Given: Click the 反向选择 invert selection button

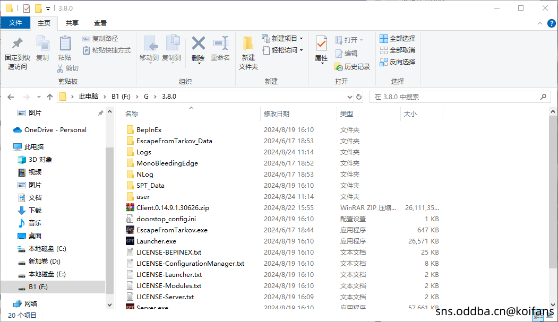Looking at the screenshot, I should pyautogui.click(x=398, y=61).
